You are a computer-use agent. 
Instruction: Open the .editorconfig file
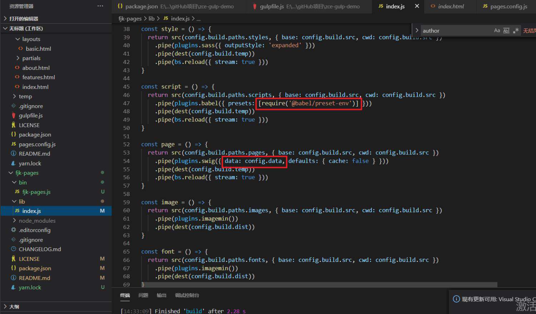click(34, 230)
